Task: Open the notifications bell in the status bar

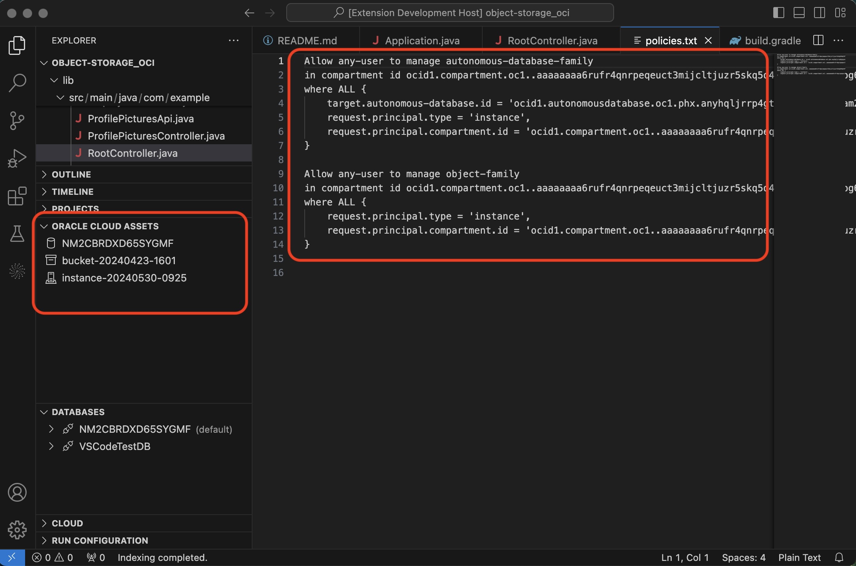Action: click(x=839, y=557)
